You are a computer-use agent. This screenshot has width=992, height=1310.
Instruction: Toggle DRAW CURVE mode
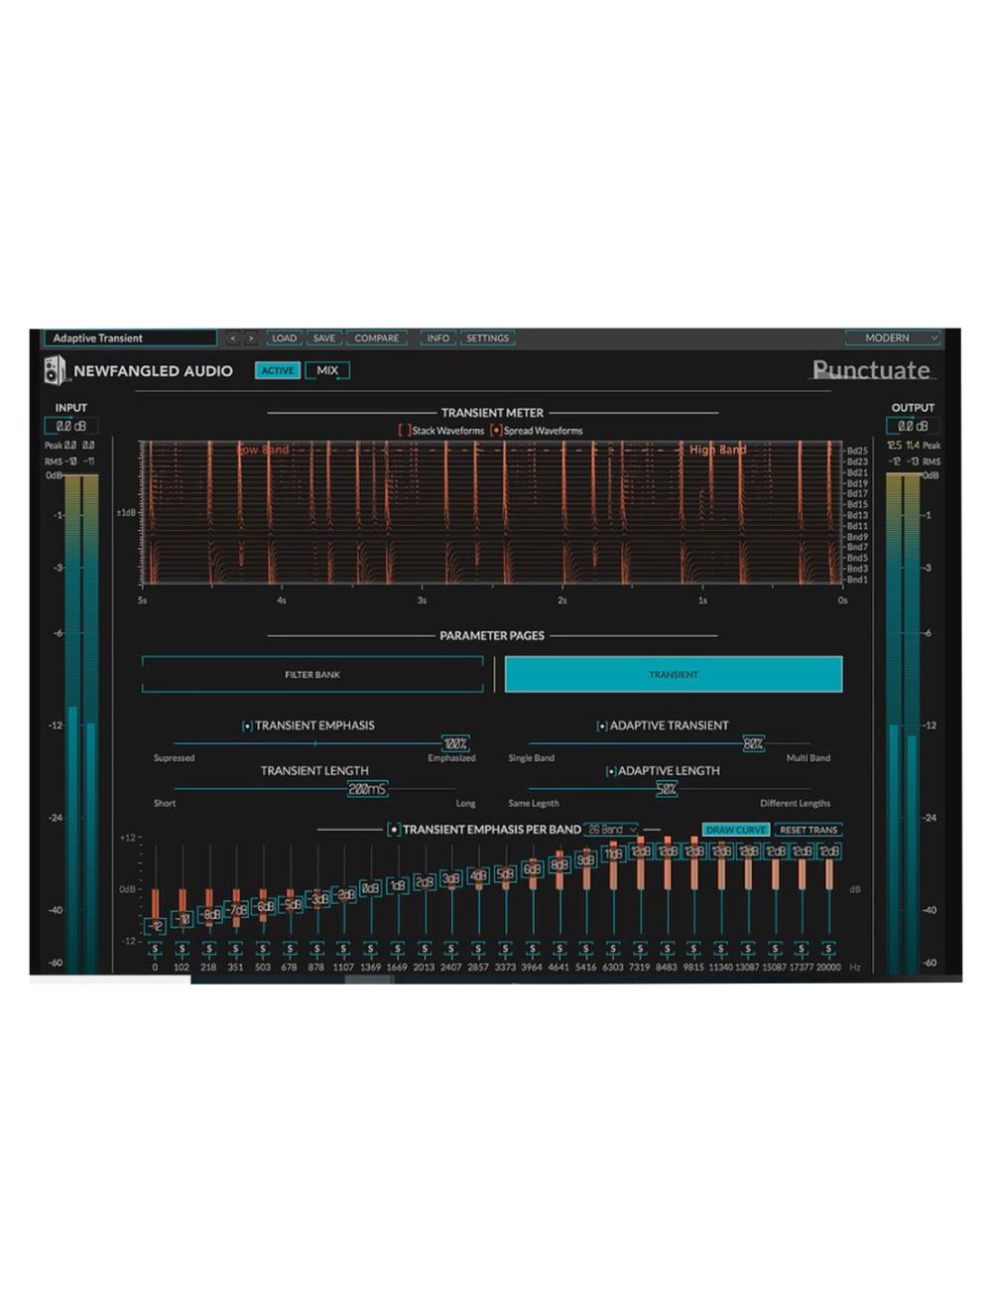tap(736, 830)
